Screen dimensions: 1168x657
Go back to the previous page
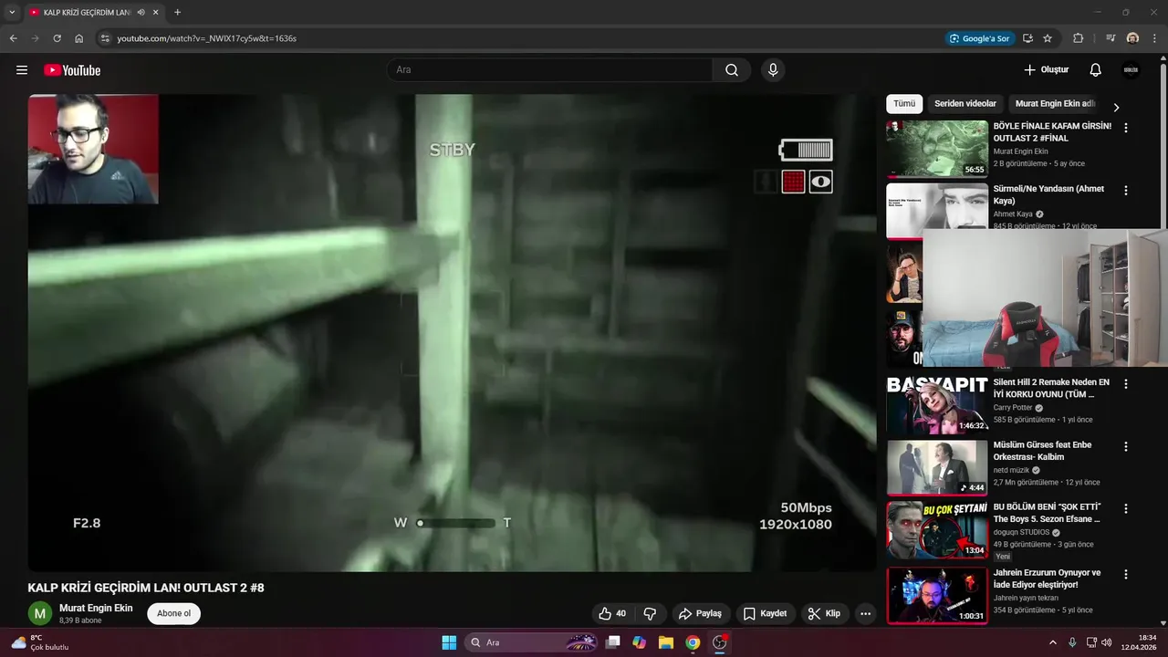click(13, 38)
